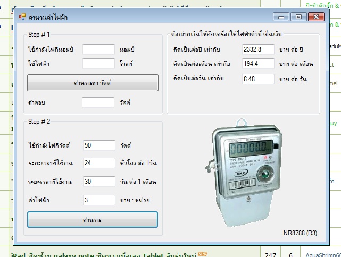
Task: Focus the แอมป์ (amps) input field
Action: tap(98, 49)
